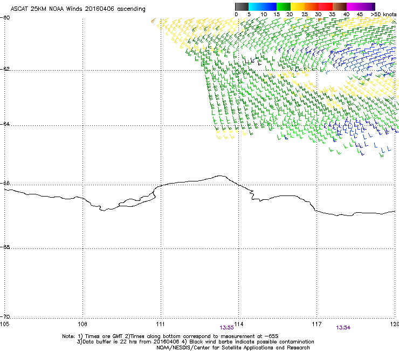Image resolution: width=399 pixels, height=351 pixels.
Task: Click the longitude label '108'
Action: pos(82,324)
